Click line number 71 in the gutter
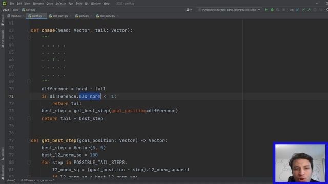The width and height of the screenshot is (328, 184). click(x=11, y=97)
